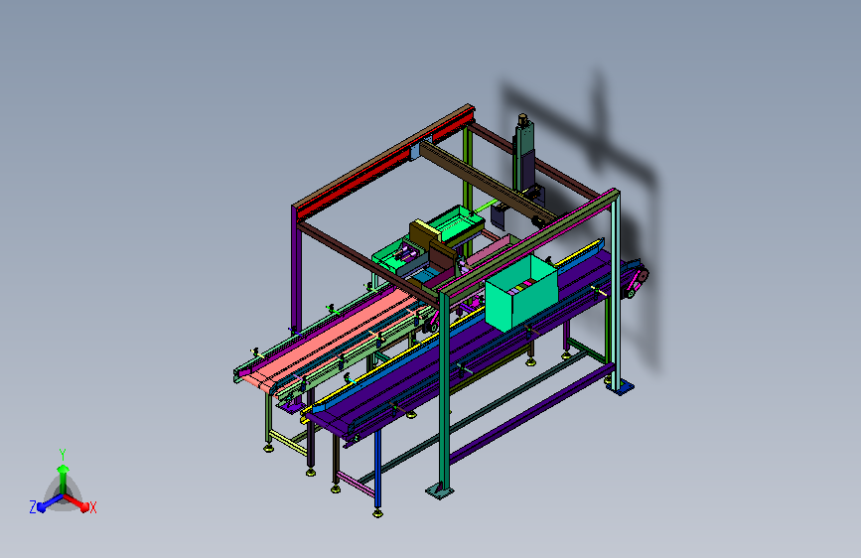Select the pink conveyor belt surface

(333, 338)
